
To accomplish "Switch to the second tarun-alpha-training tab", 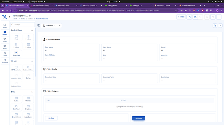I will click(x=42, y=5).
